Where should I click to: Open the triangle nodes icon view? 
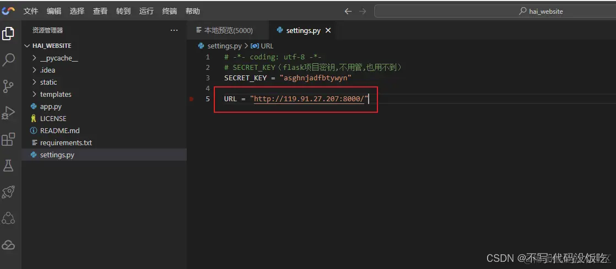pos(8,218)
